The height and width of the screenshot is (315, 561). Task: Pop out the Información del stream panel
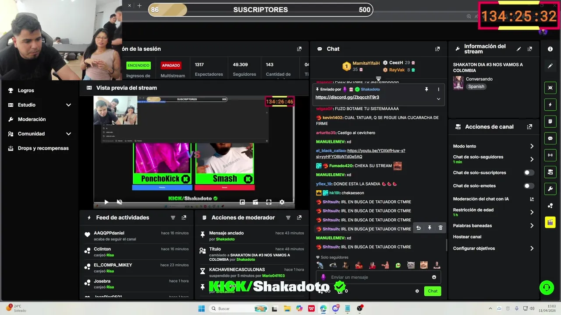[529, 49]
